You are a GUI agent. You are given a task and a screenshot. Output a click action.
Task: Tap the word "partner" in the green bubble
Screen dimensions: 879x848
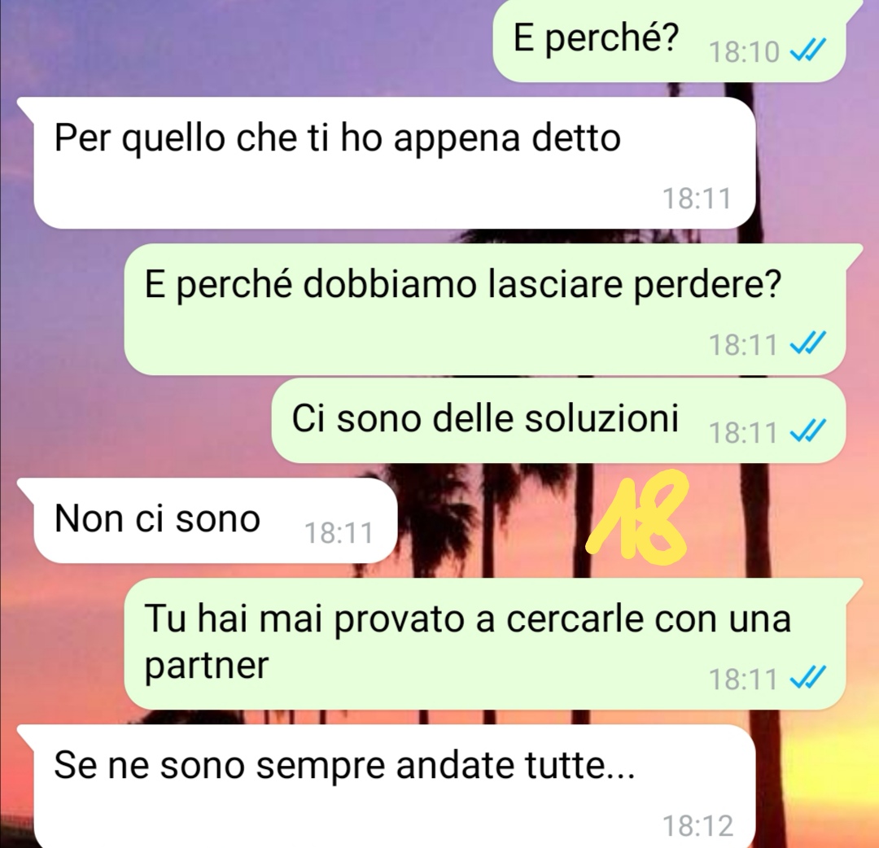pyautogui.click(x=207, y=667)
